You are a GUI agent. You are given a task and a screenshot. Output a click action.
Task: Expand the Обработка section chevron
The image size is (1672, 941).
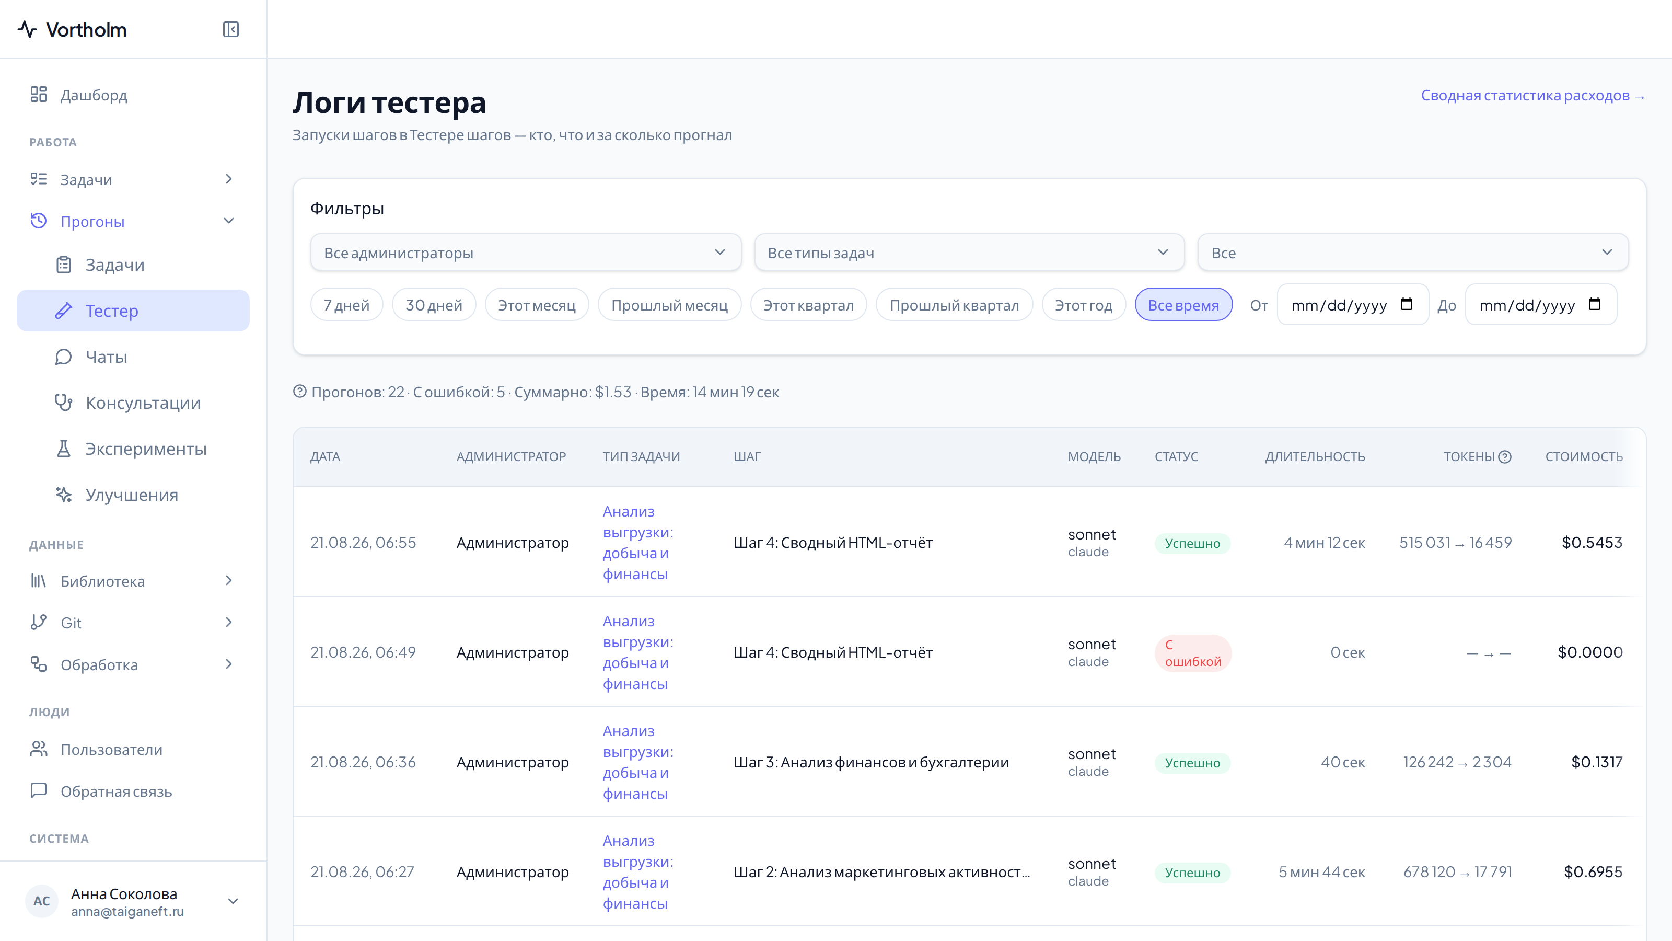click(x=228, y=664)
